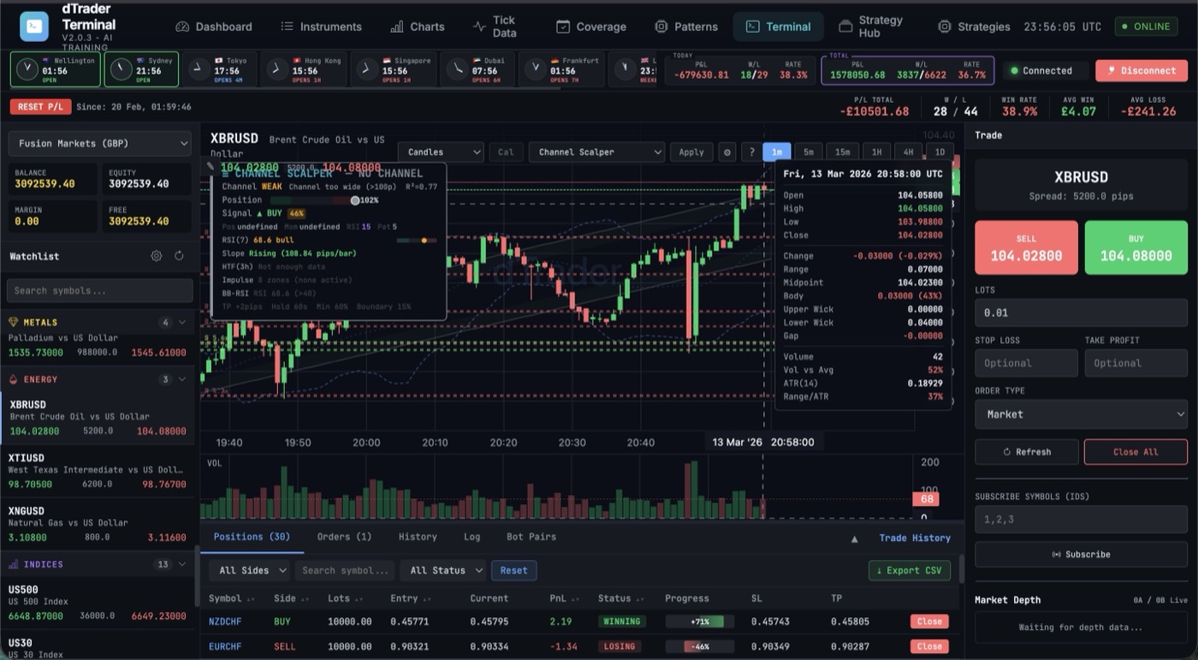1198x660 pixels.
Task: Open Watchlist settings via the gear icon
Action: (156, 255)
